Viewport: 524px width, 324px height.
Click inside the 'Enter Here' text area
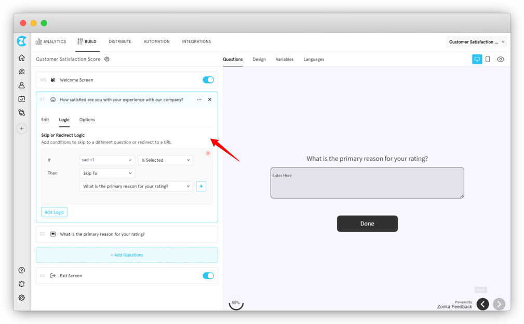(x=367, y=182)
